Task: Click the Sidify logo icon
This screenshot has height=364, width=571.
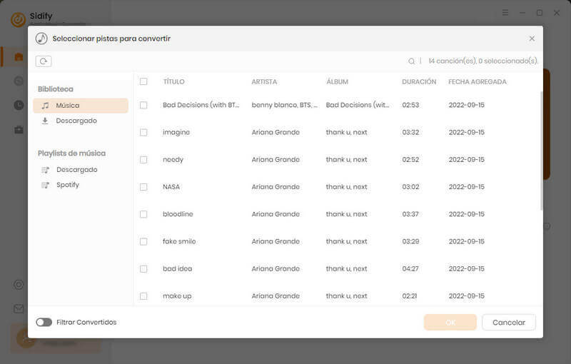Action: (18, 20)
